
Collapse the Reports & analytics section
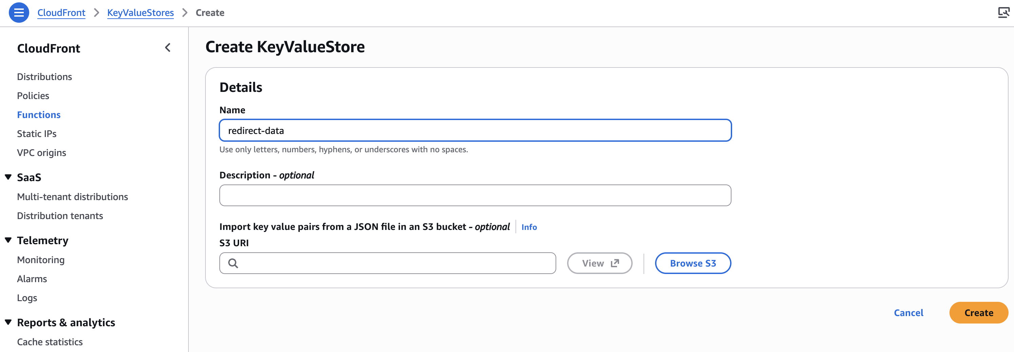click(8, 322)
